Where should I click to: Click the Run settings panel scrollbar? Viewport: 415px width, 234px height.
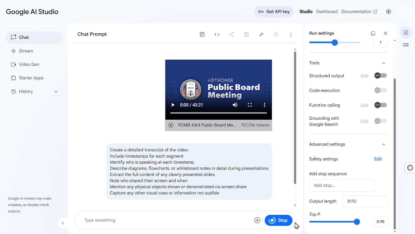tap(395, 154)
